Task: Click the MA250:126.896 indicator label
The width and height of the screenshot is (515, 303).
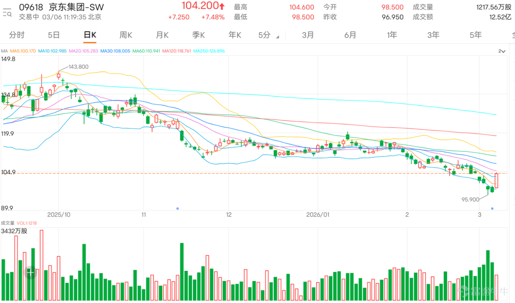Action: (209, 51)
